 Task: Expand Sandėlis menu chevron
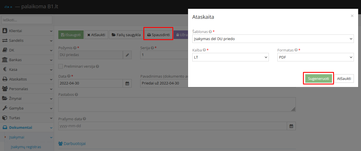51,40
